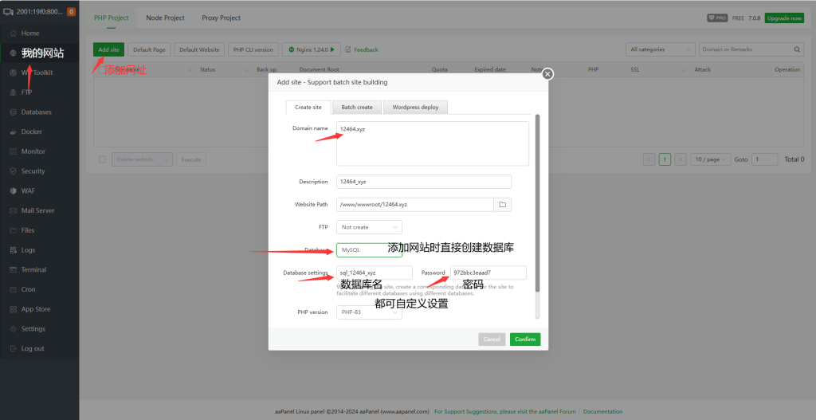This screenshot has width=816, height=420.
Task: Click Domain or Remarks search field
Action: point(746,49)
